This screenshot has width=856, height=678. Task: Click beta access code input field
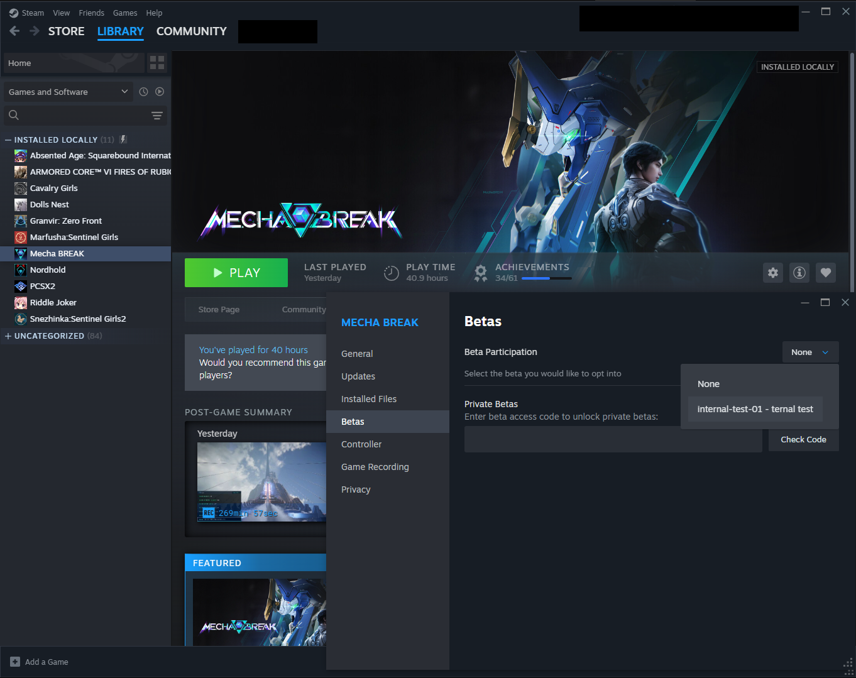613,439
